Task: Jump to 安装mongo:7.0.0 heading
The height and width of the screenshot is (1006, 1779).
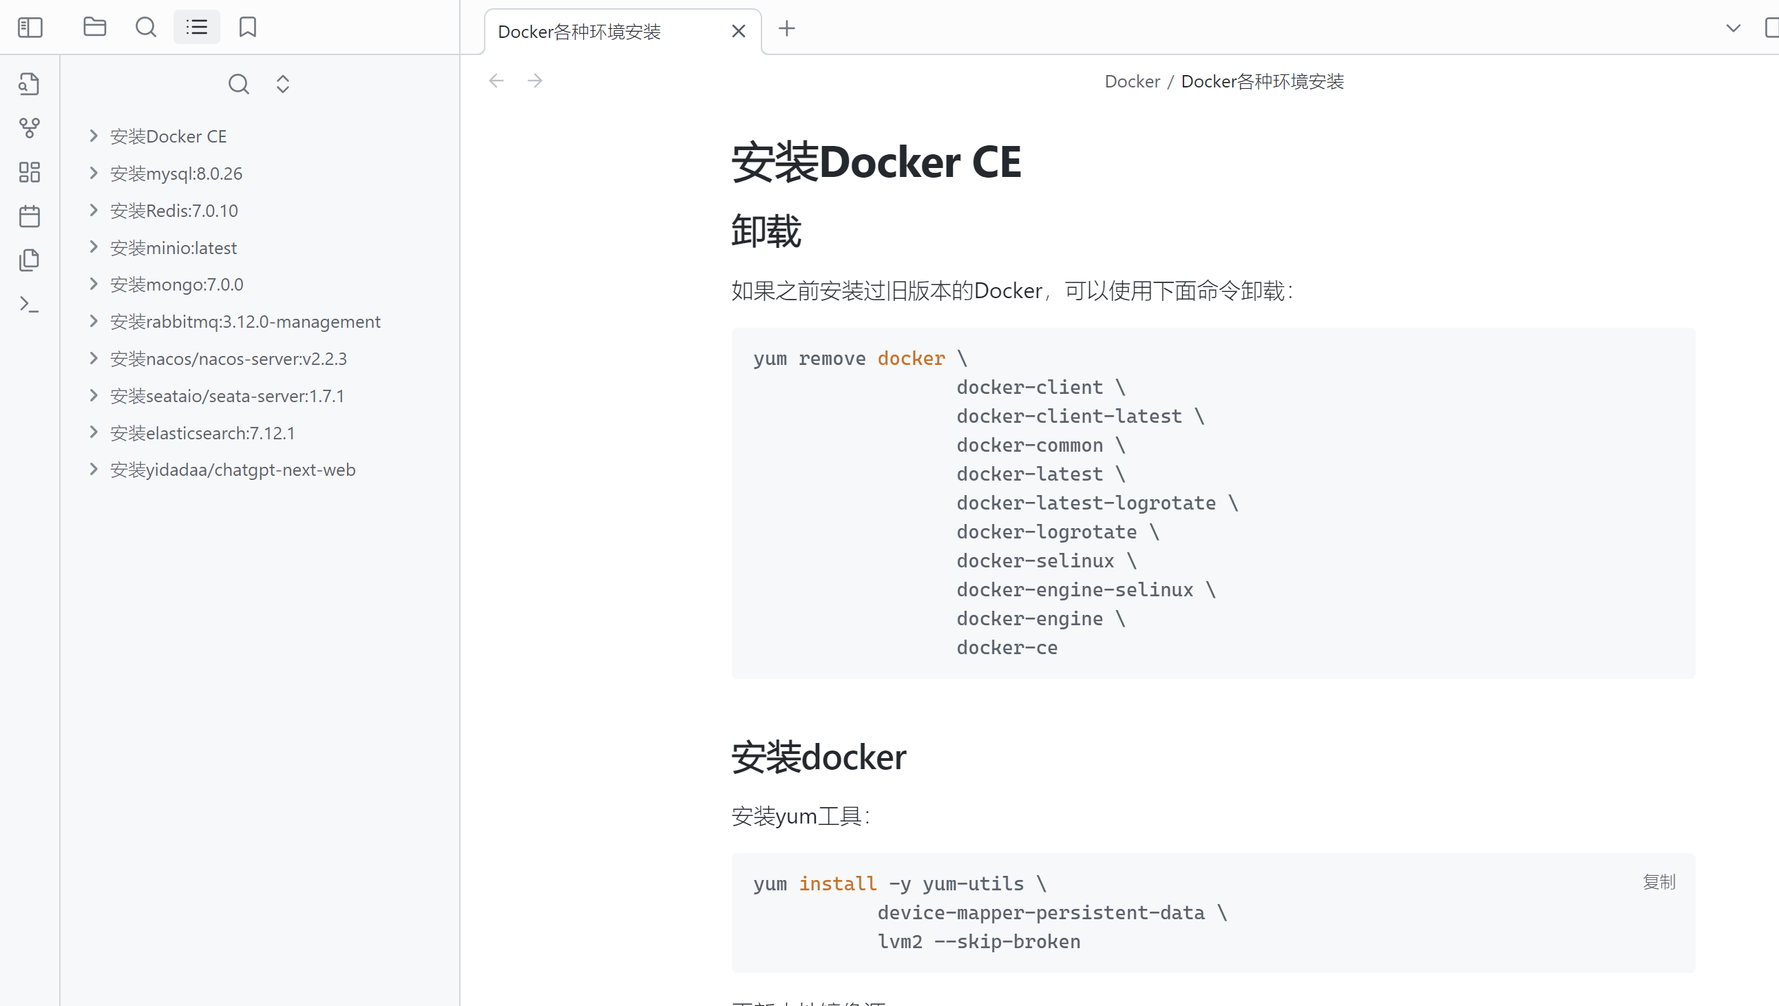Action: coord(177,284)
